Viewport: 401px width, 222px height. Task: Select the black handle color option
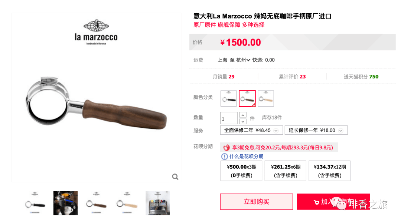(x=229, y=98)
